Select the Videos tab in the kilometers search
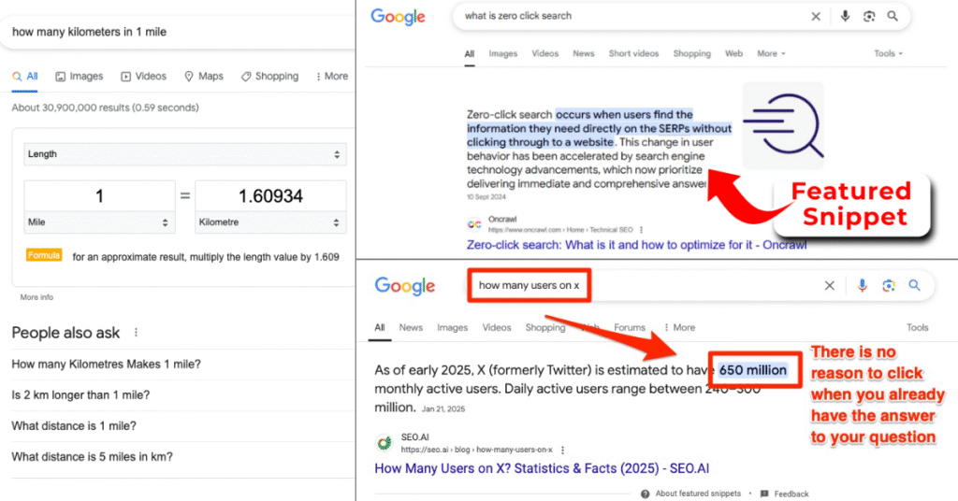958x501 pixels. [x=143, y=77]
